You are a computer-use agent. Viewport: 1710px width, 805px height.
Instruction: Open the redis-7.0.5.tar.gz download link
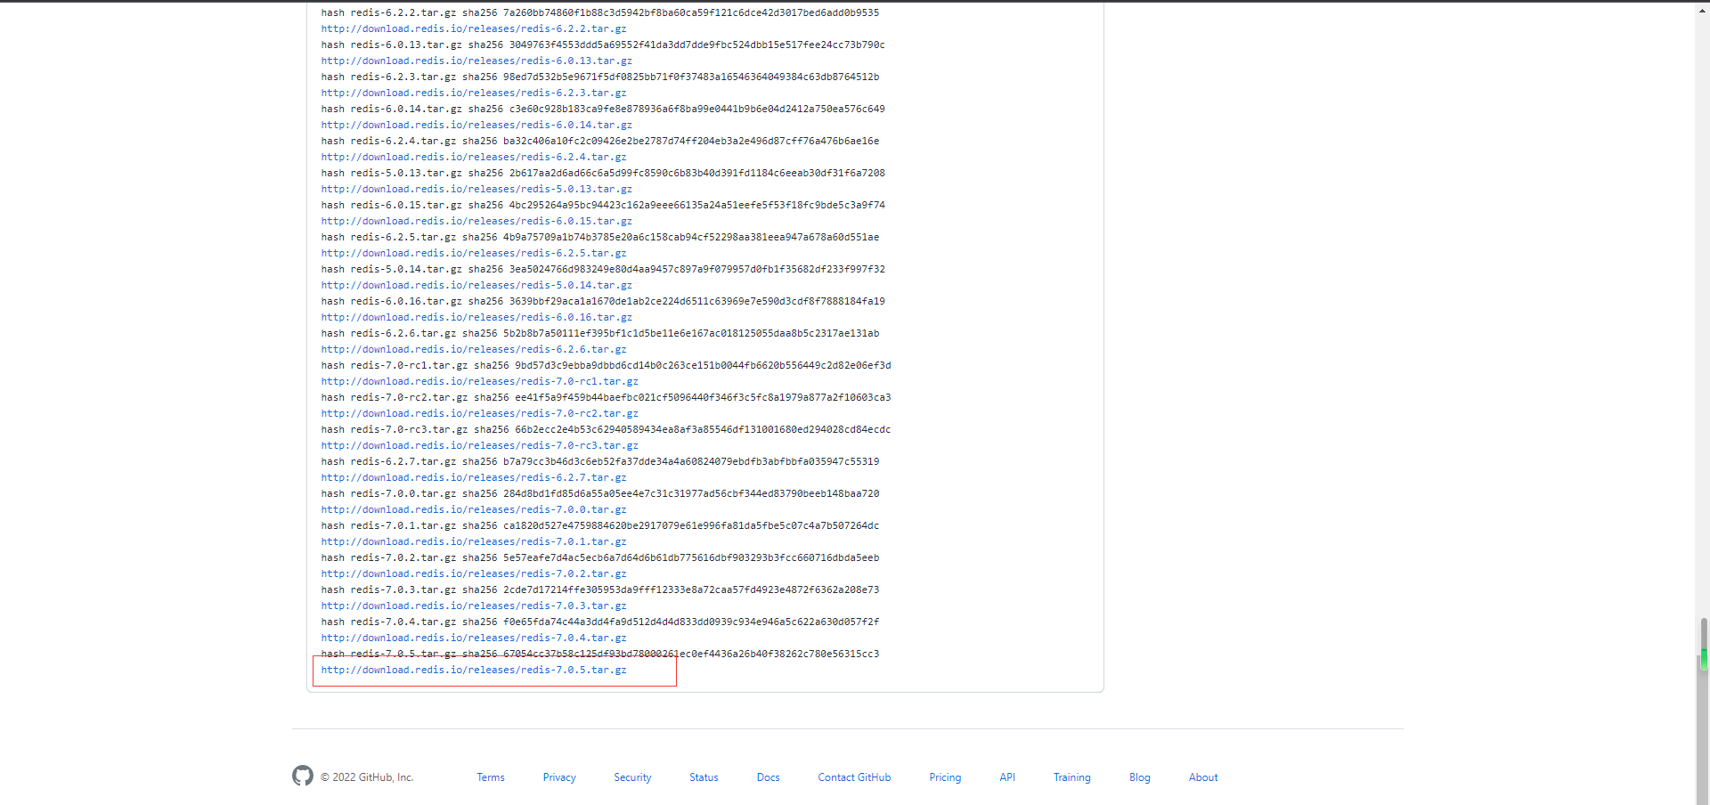tap(474, 670)
